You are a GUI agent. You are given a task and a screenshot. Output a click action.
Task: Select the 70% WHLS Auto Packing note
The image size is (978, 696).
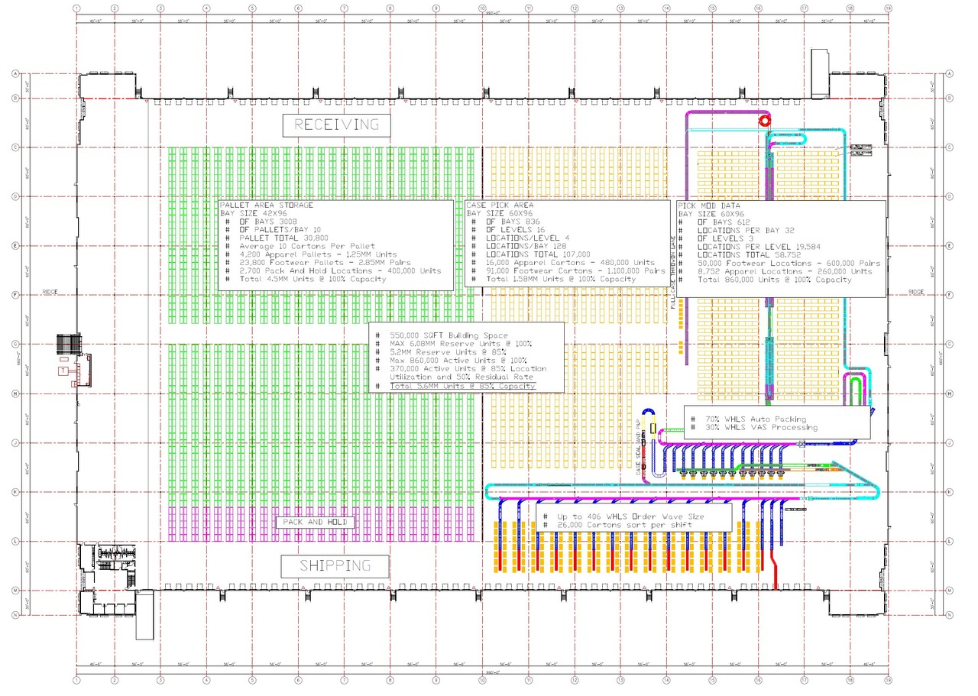pos(750,419)
